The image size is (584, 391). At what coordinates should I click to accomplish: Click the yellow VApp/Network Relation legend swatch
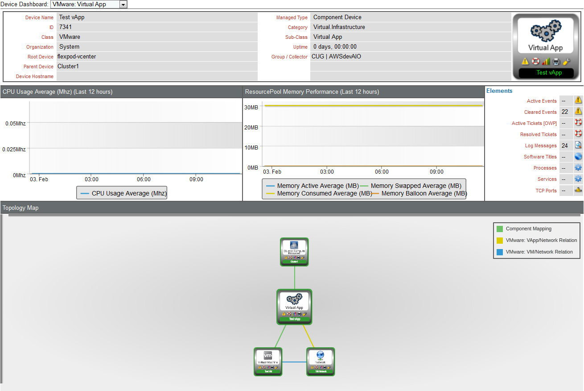click(x=500, y=241)
